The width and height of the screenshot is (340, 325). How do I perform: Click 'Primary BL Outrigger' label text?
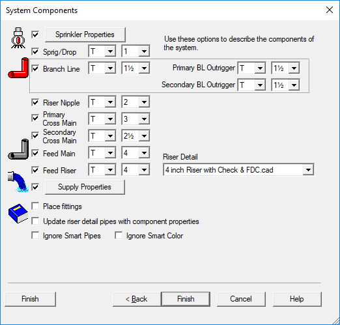pyautogui.click(x=204, y=68)
